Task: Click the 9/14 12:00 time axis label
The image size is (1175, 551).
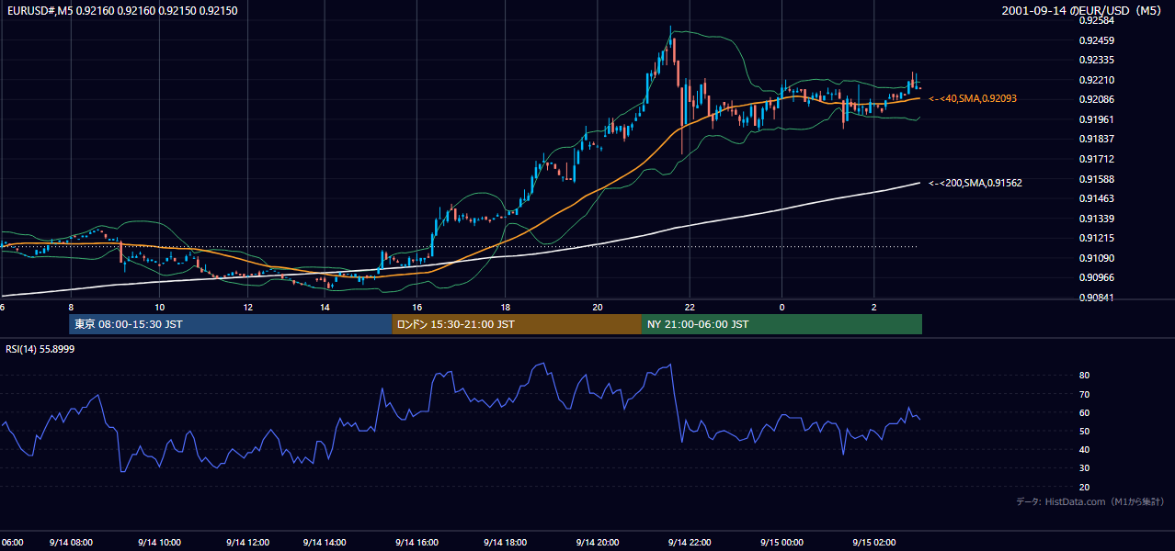Action: [247, 542]
